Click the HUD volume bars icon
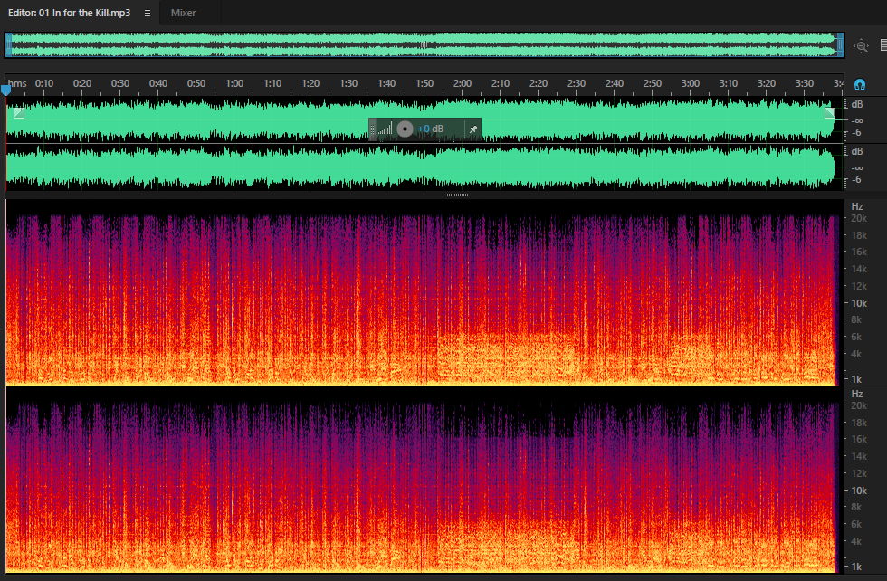The image size is (887, 581). click(386, 129)
